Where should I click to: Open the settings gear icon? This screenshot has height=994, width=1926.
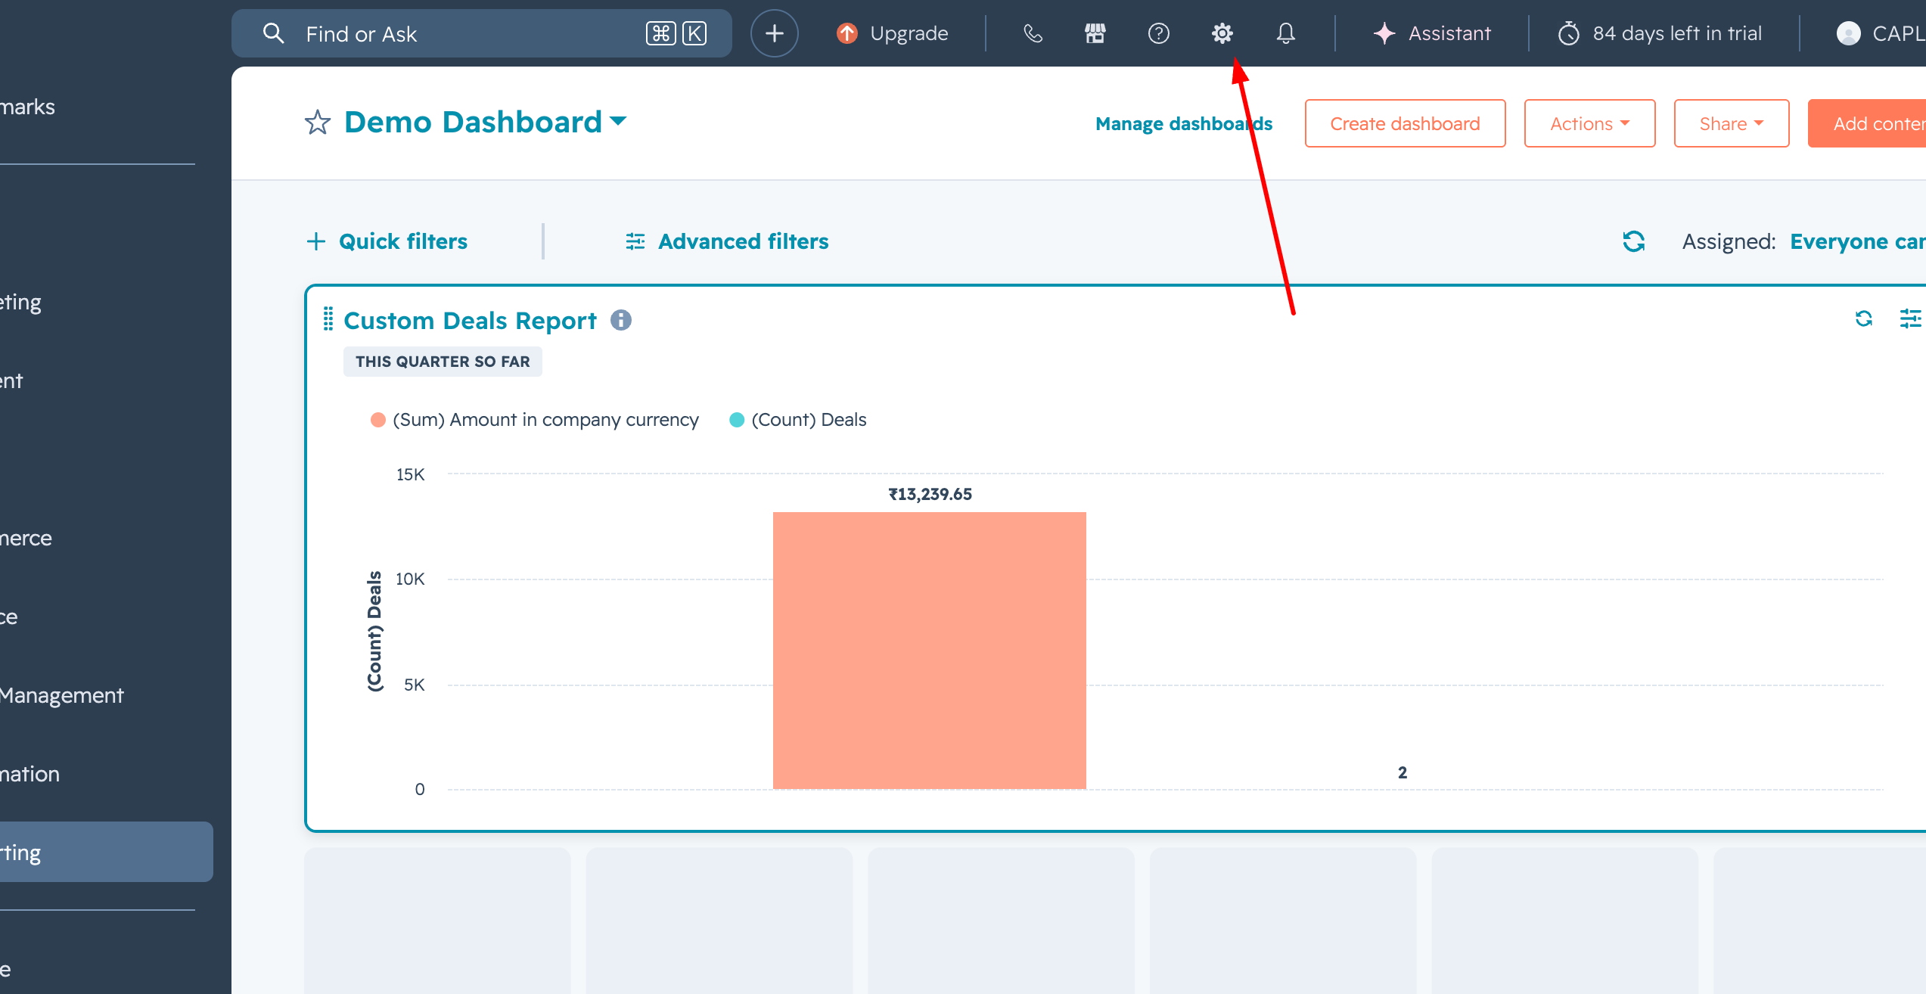(x=1222, y=33)
